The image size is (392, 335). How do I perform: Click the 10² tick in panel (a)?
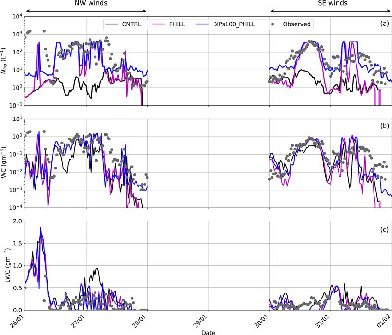[17, 52]
